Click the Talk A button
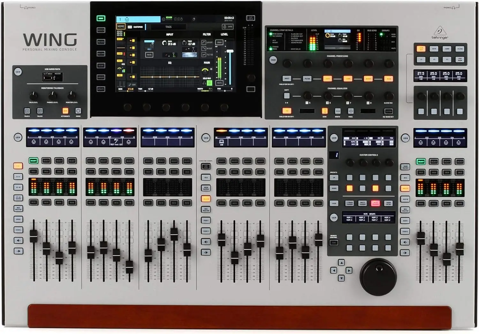This screenshot has width=479, height=334. point(27,111)
